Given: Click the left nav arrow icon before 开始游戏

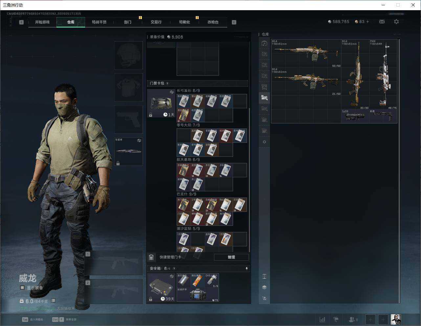Looking at the screenshot, I should point(21,22).
